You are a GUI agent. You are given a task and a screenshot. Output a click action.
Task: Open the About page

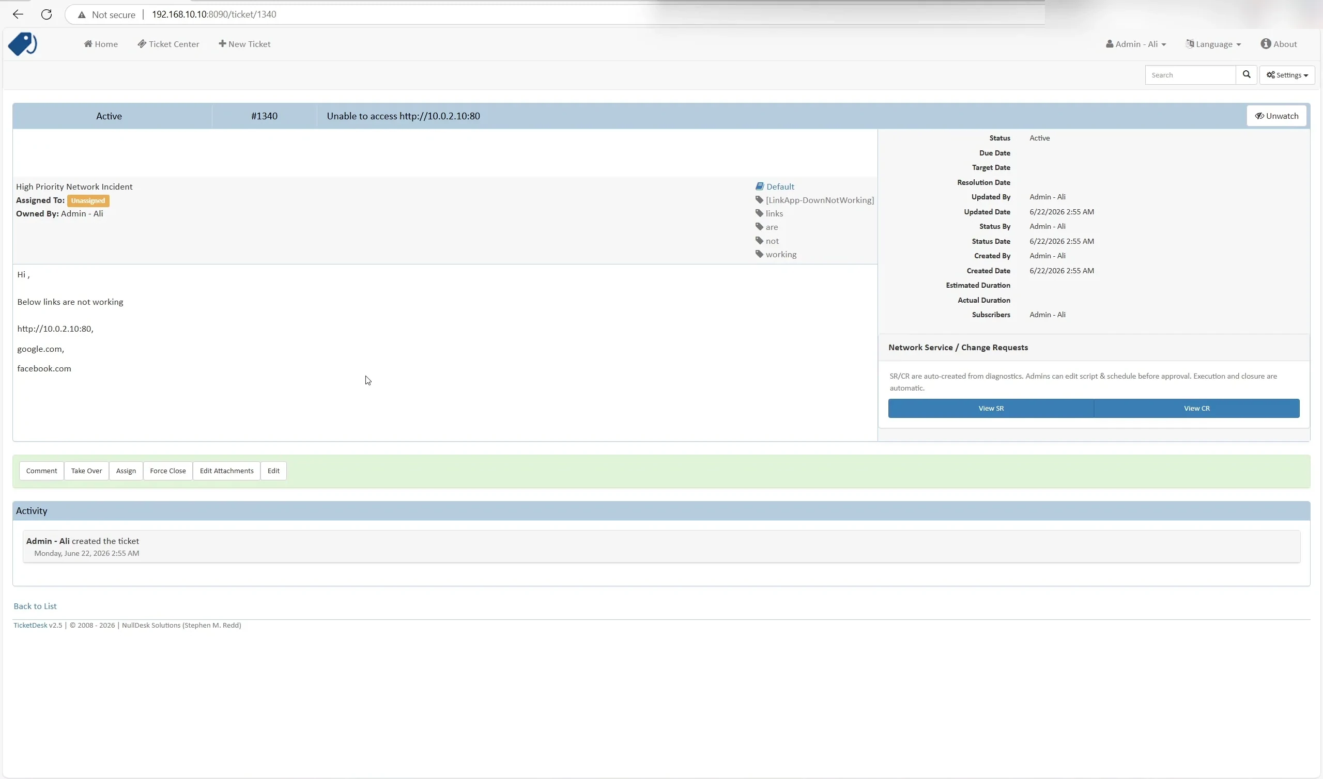point(1279,44)
